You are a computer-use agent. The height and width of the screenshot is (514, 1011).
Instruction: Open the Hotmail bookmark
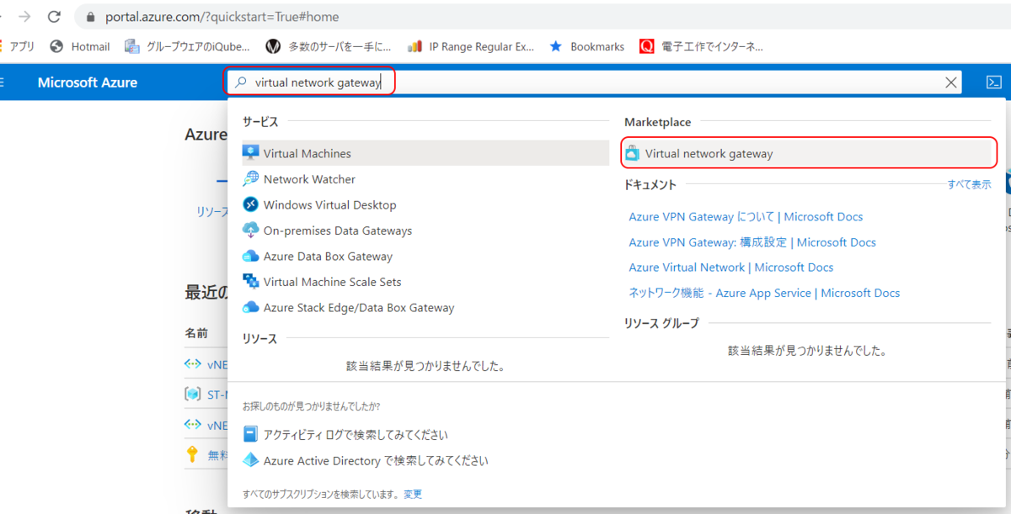[80, 46]
